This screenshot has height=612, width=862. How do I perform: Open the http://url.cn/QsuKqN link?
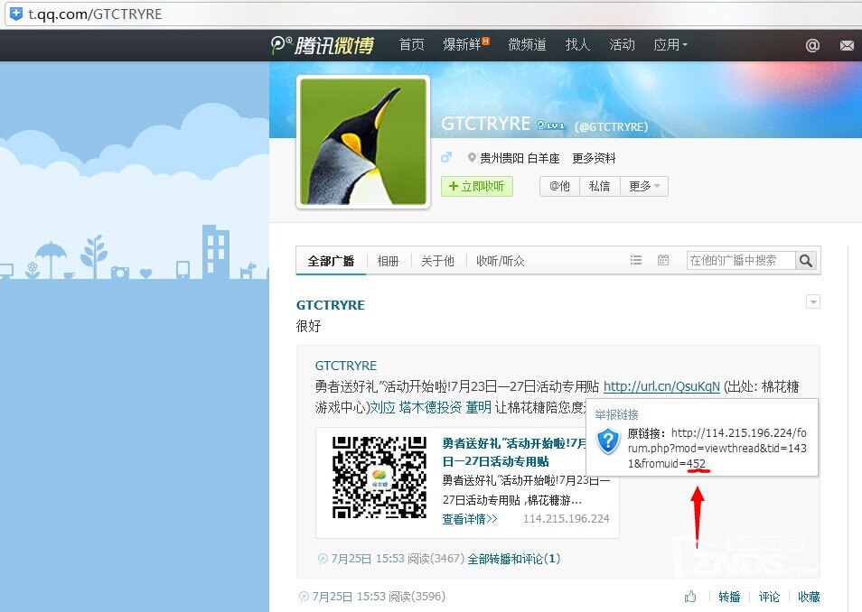point(661,386)
